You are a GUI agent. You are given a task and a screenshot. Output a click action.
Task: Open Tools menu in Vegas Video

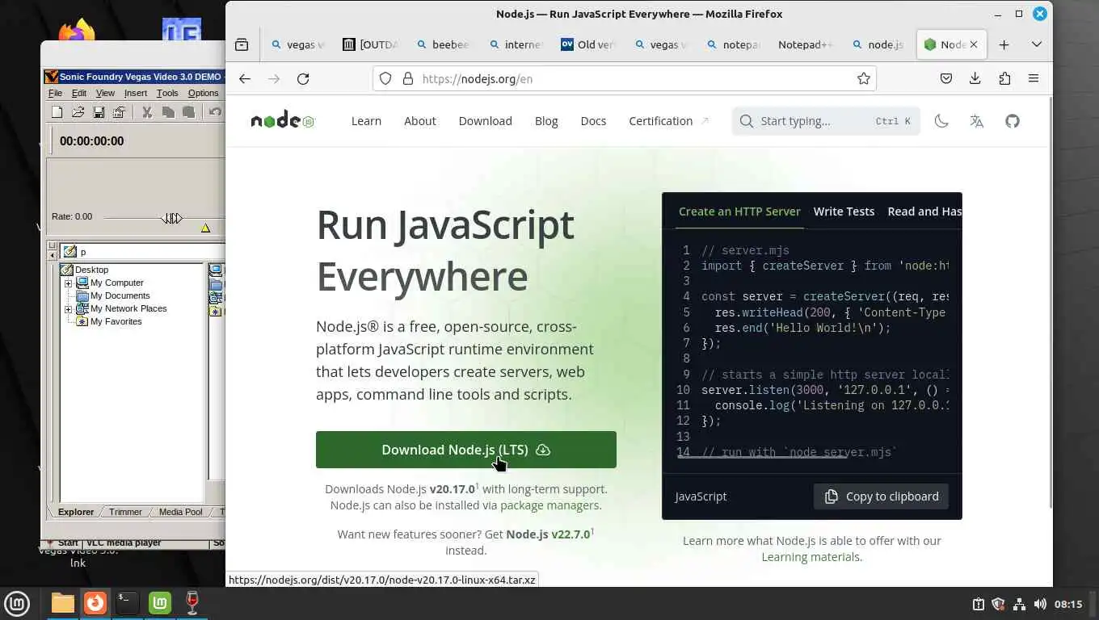(x=167, y=93)
